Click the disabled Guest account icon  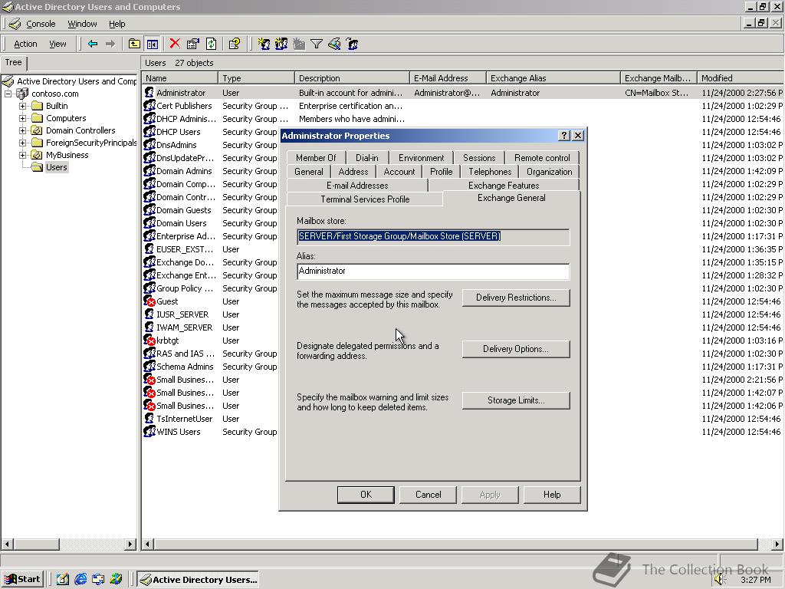(149, 301)
